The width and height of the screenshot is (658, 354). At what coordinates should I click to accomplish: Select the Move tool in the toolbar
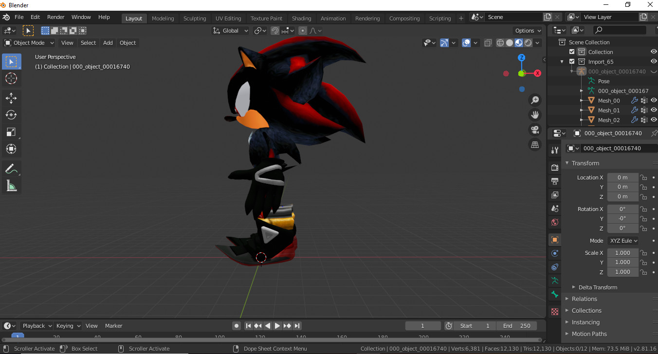click(x=11, y=98)
